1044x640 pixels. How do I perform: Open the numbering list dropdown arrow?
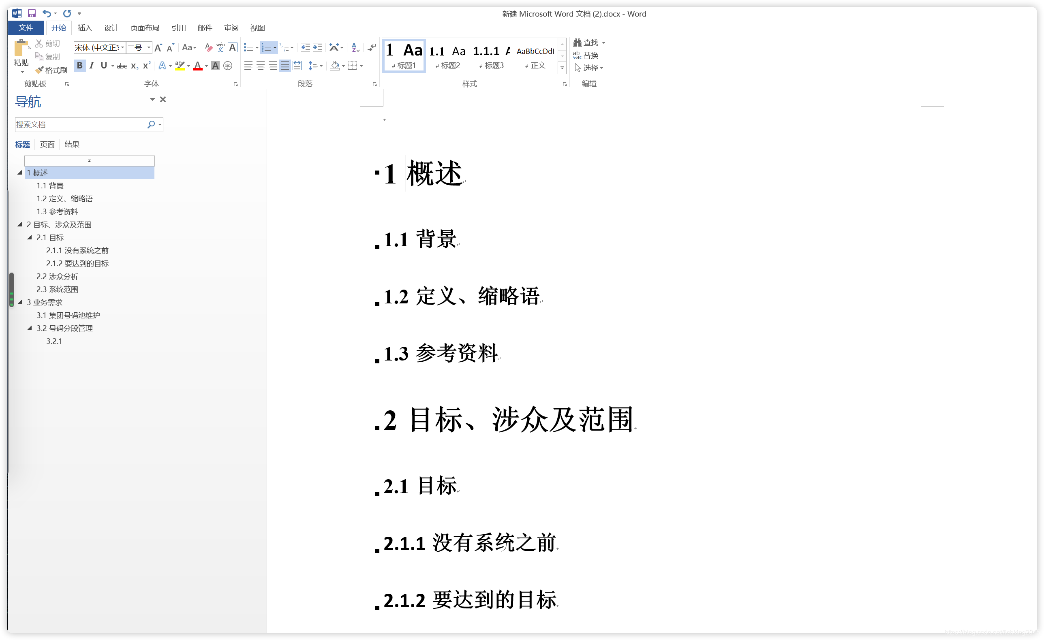[275, 47]
